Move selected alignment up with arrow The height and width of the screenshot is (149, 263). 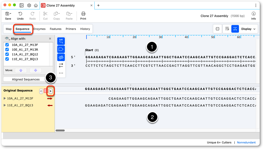21,70
